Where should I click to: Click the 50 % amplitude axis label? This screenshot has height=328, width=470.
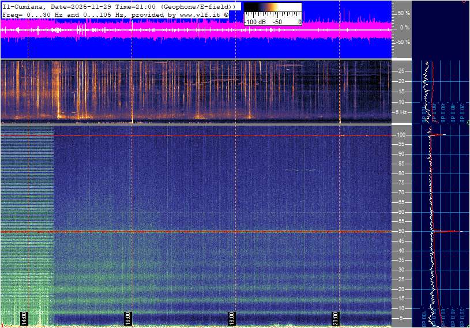(x=403, y=13)
